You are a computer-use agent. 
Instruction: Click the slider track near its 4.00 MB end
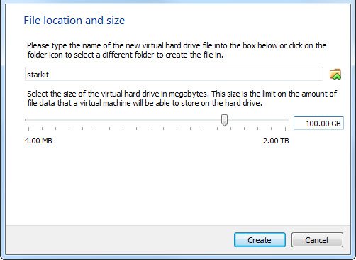30,119
